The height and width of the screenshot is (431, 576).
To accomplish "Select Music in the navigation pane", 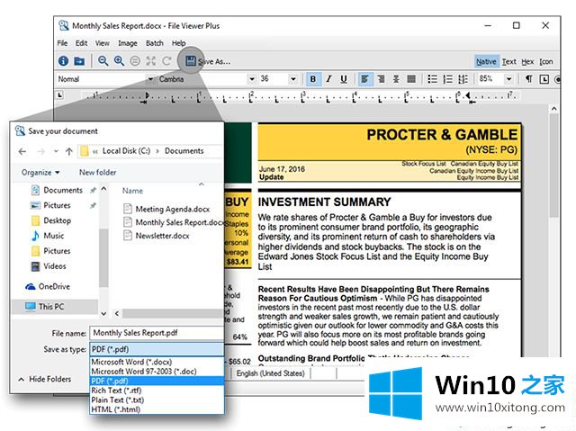I will coord(48,236).
